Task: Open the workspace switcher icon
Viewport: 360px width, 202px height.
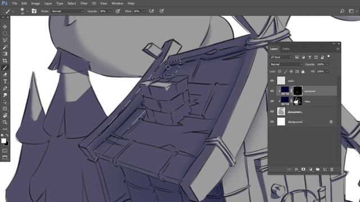Action: 351,11
